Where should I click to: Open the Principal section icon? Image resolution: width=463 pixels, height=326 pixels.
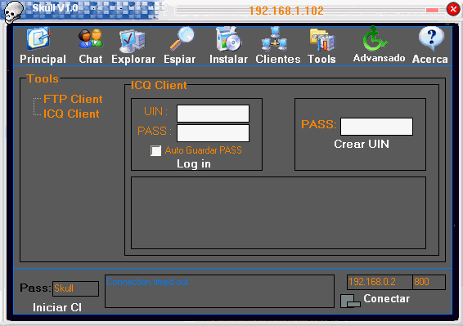(38, 39)
